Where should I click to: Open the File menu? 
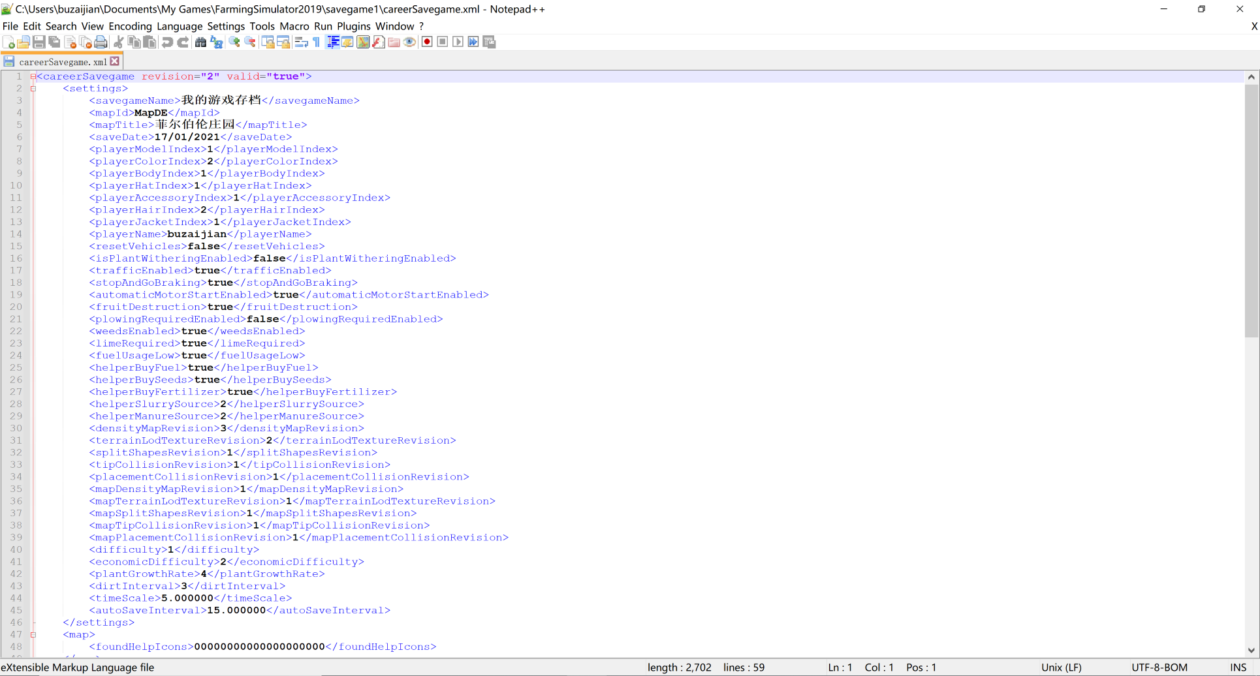(10, 26)
